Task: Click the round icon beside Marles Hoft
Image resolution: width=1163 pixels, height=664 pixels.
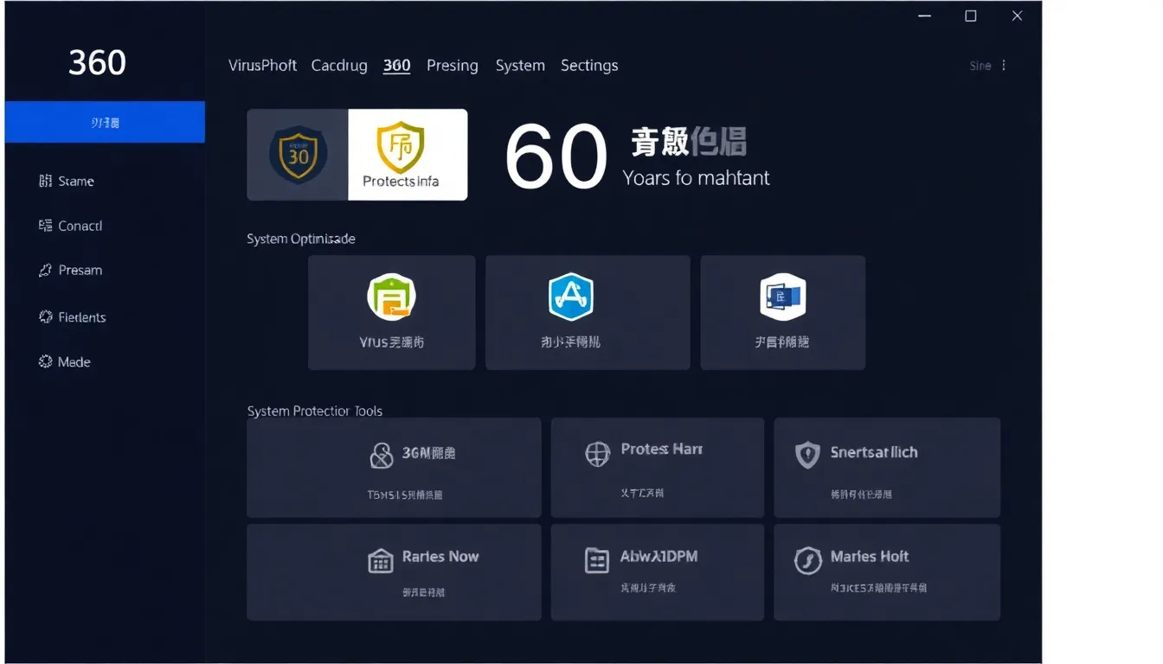Action: pos(807,561)
